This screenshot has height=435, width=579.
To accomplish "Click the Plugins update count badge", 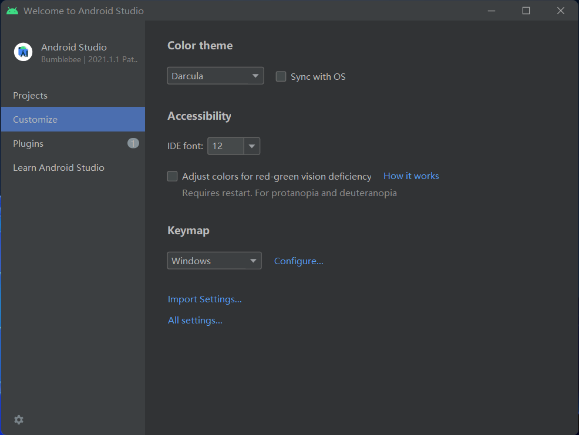I will (133, 143).
